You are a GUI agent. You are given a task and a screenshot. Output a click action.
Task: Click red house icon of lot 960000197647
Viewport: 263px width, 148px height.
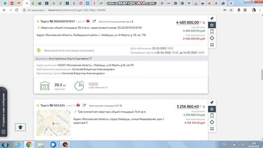(88, 21)
